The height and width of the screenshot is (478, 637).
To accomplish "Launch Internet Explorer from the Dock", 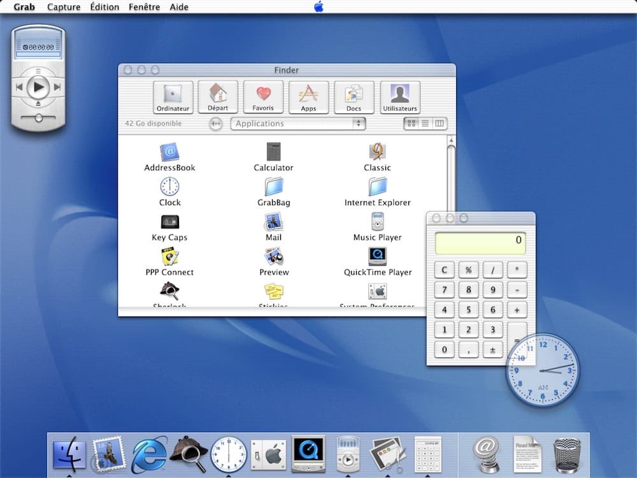I will (149, 454).
